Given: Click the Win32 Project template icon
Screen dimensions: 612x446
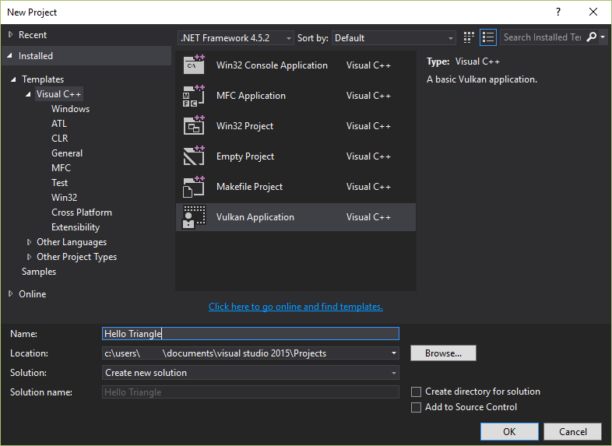Looking at the screenshot, I should click(x=193, y=126).
